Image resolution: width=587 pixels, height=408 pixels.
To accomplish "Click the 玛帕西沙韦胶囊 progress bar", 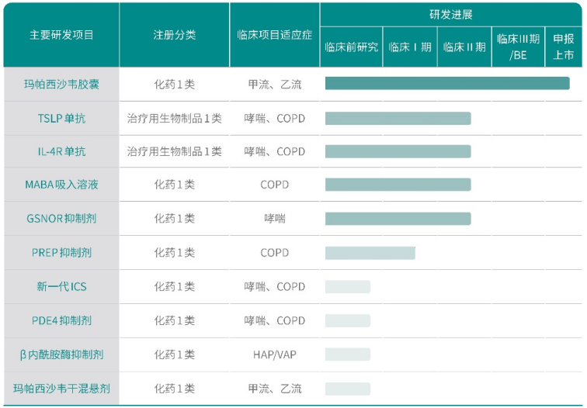I will pyautogui.click(x=446, y=84).
